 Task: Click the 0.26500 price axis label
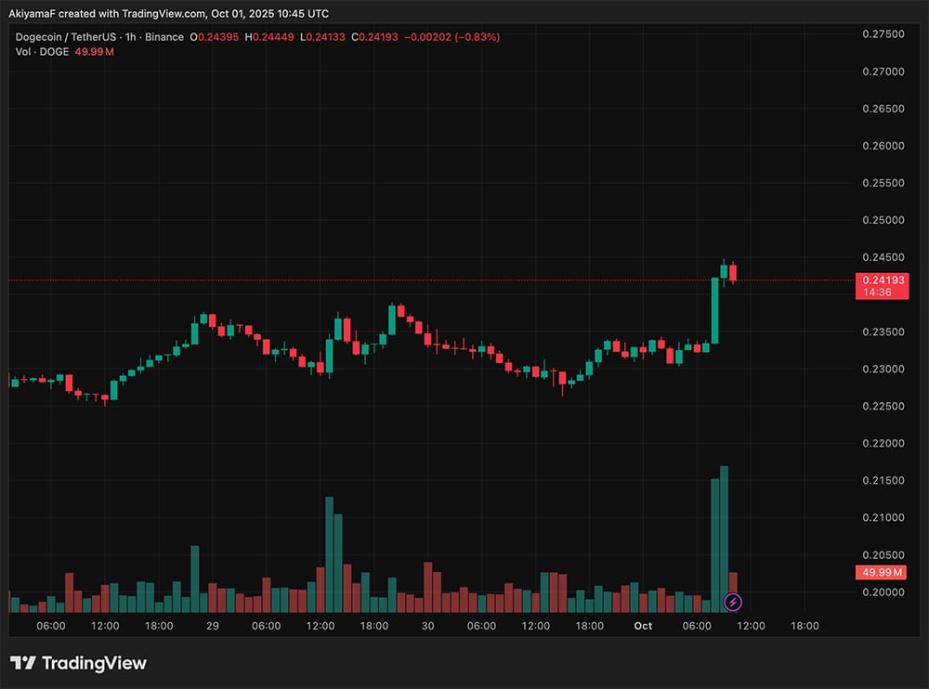883,109
